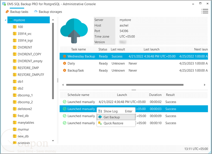Click the database icon next to 100
The width and height of the screenshot is (212, 154).
(15, 27)
